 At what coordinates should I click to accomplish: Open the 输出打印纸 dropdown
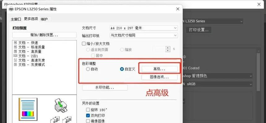tap(144, 35)
